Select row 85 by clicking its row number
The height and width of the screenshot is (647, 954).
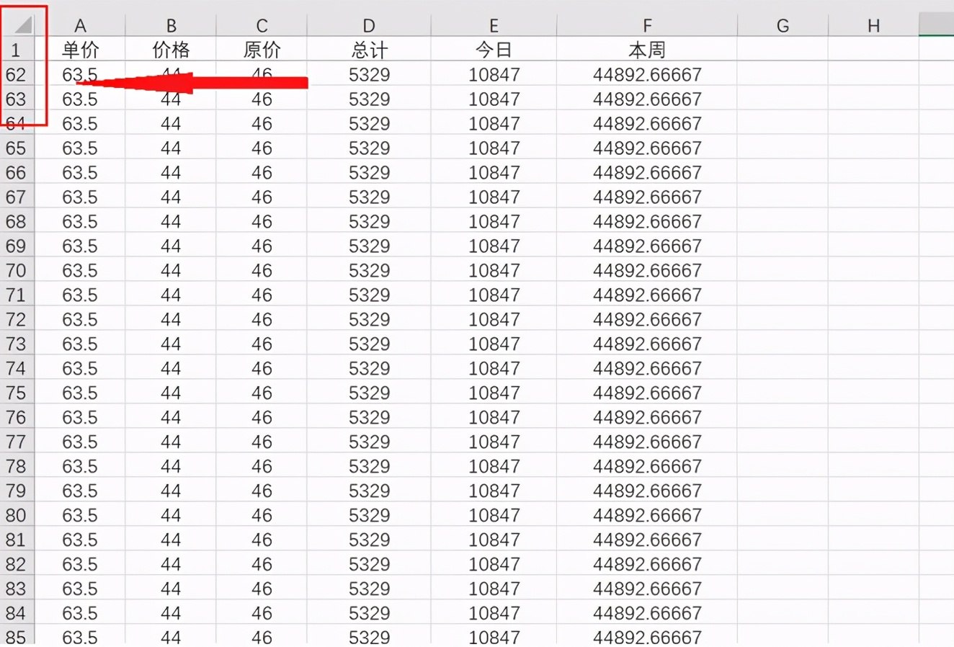pyautogui.click(x=16, y=637)
